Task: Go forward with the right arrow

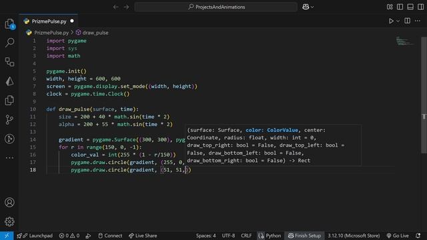Action: [126, 7]
